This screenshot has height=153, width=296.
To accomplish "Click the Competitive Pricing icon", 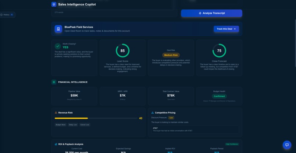I will click(152, 113).
